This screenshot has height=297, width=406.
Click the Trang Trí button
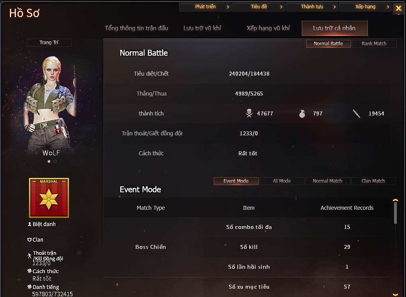49,43
